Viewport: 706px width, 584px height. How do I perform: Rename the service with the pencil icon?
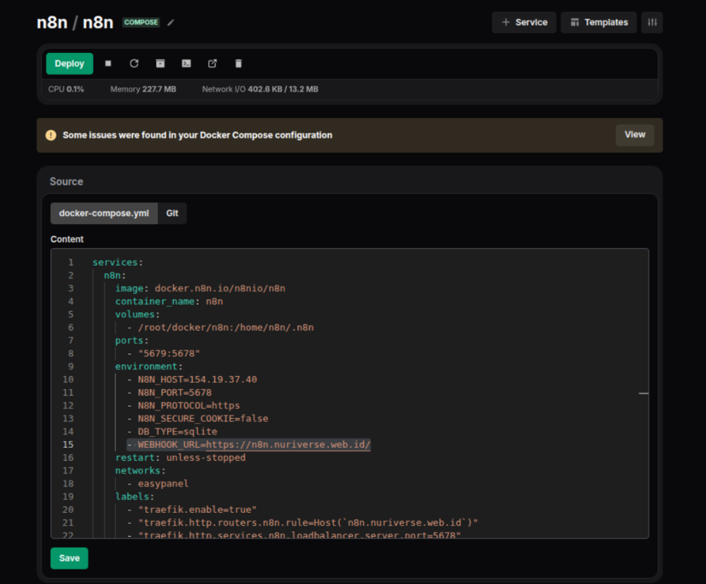tap(171, 22)
